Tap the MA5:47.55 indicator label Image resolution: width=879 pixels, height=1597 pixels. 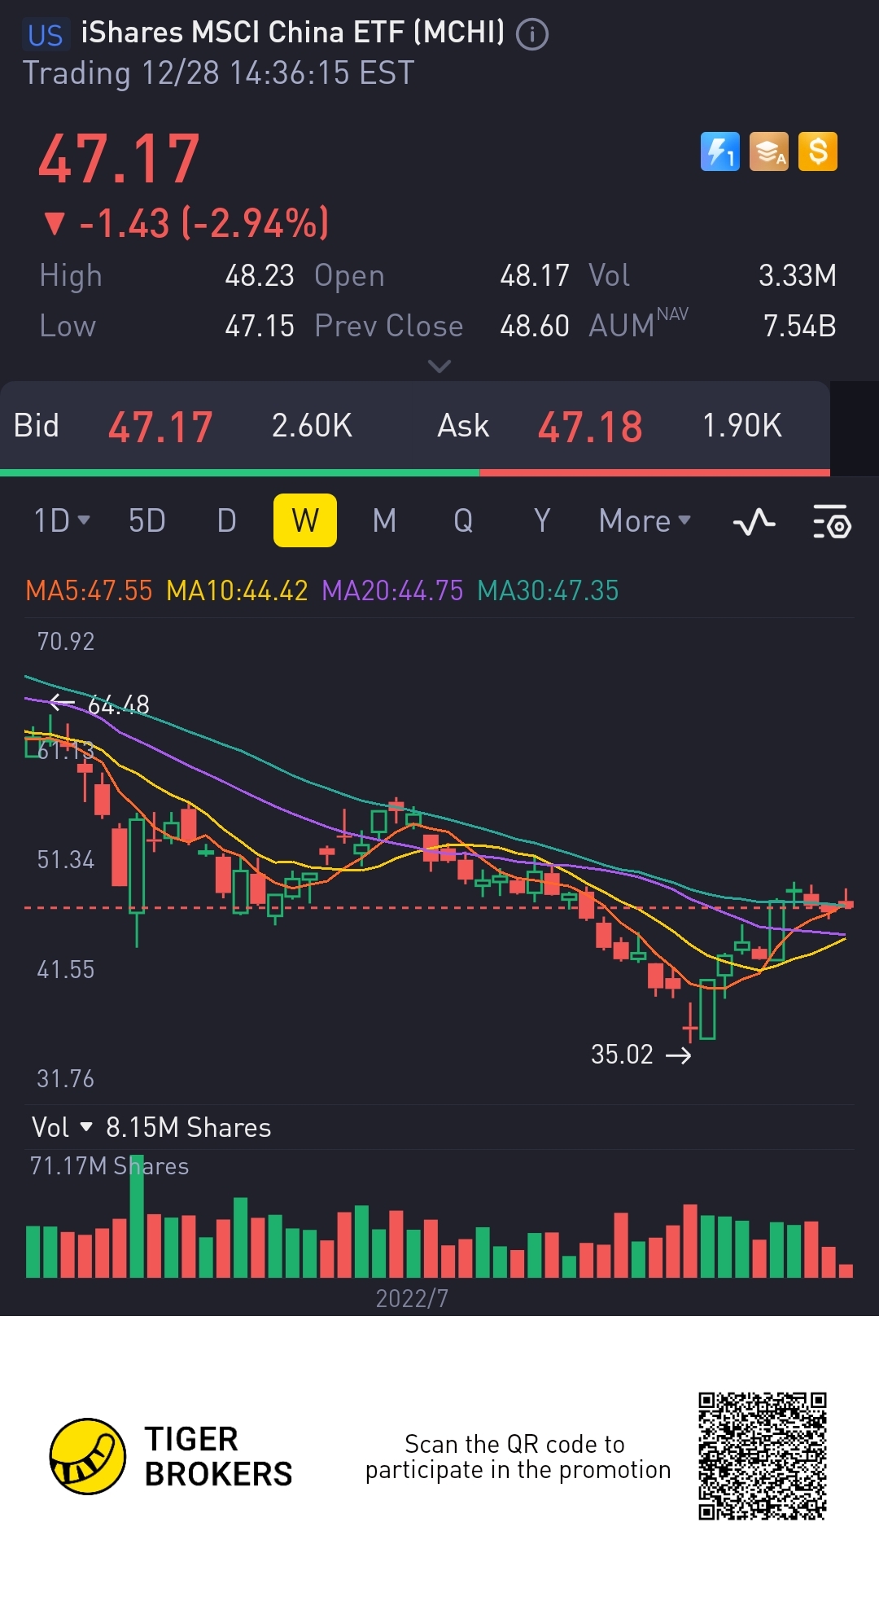click(89, 590)
